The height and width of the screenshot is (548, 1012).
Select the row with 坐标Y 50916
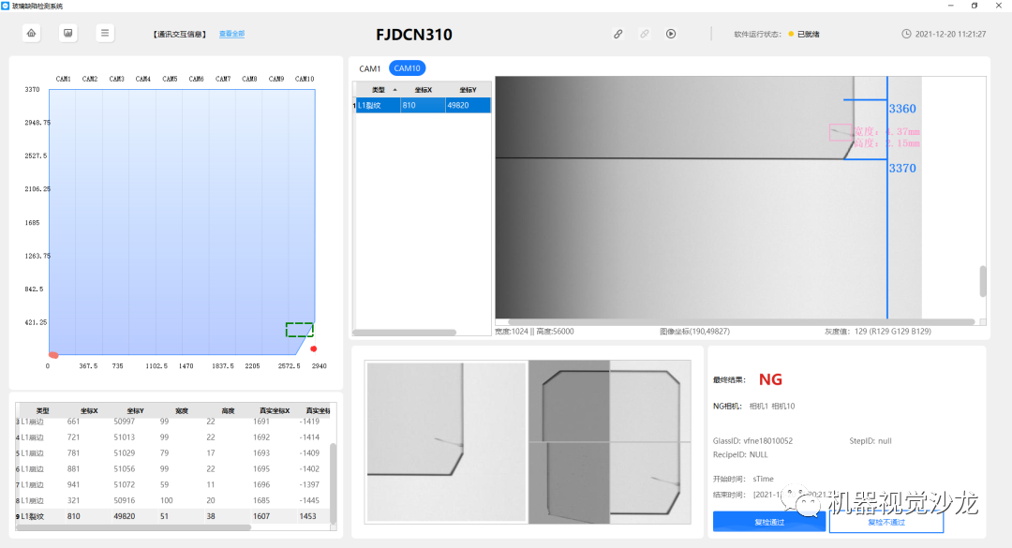[x=172, y=500]
